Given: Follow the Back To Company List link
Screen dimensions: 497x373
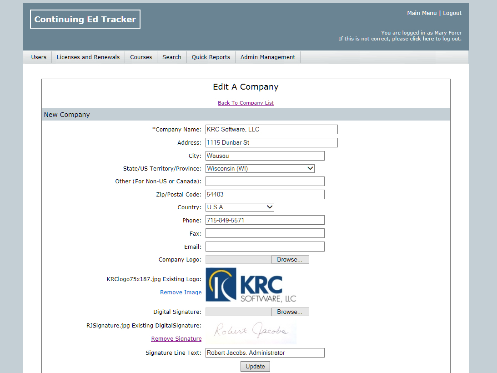Looking at the screenshot, I should click(x=246, y=103).
